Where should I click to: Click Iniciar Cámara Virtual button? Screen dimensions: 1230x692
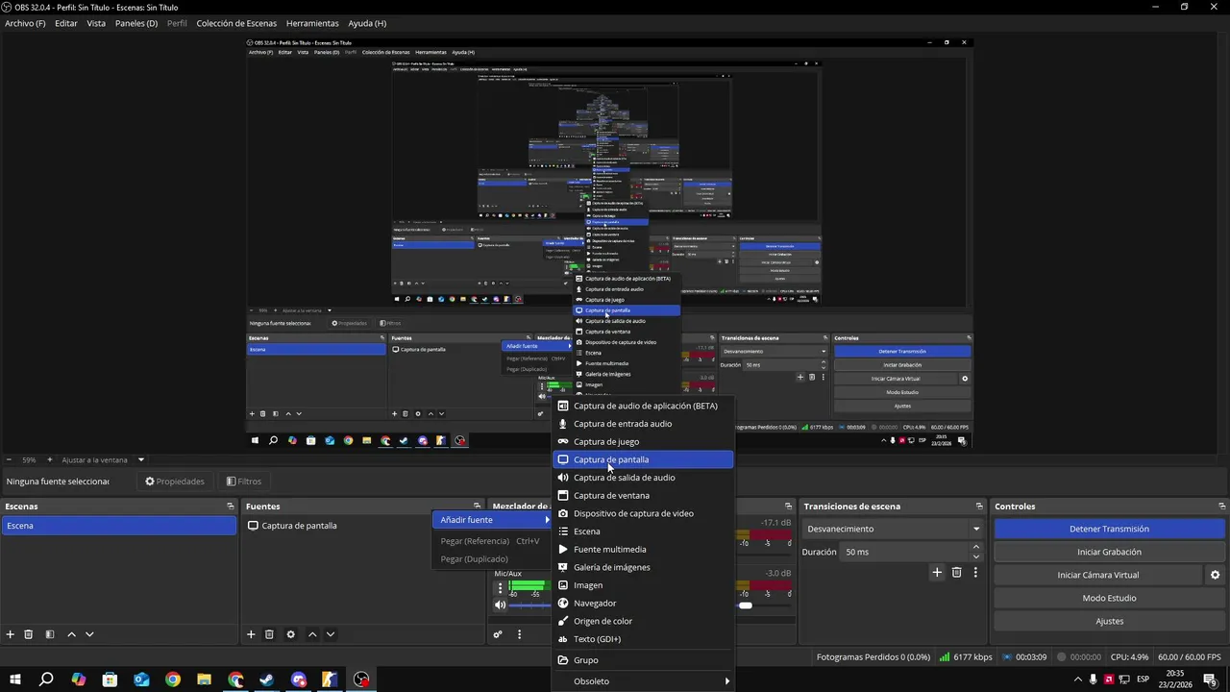tap(1097, 575)
